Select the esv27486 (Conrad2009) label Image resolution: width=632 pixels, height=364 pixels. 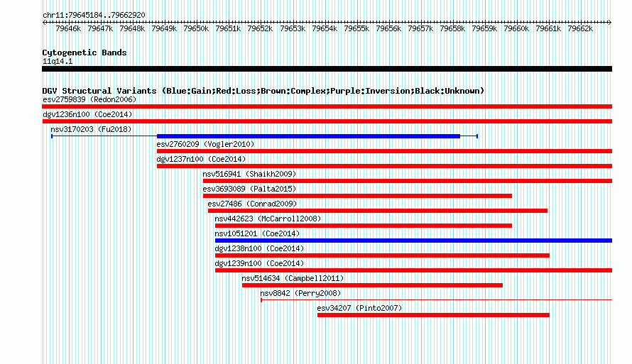tap(252, 204)
